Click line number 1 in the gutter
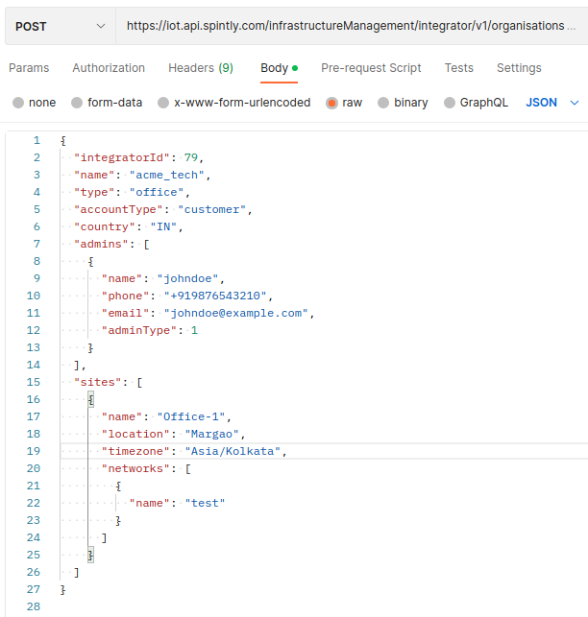588x617 pixels. [37, 141]
